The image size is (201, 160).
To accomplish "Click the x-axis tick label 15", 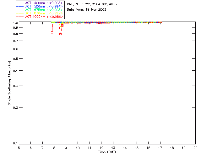I will click(137, 148).
